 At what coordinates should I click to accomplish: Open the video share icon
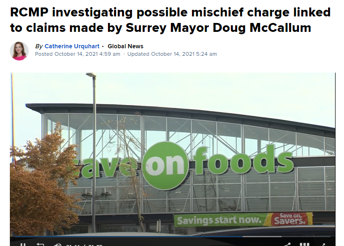(x=287, y=245)
